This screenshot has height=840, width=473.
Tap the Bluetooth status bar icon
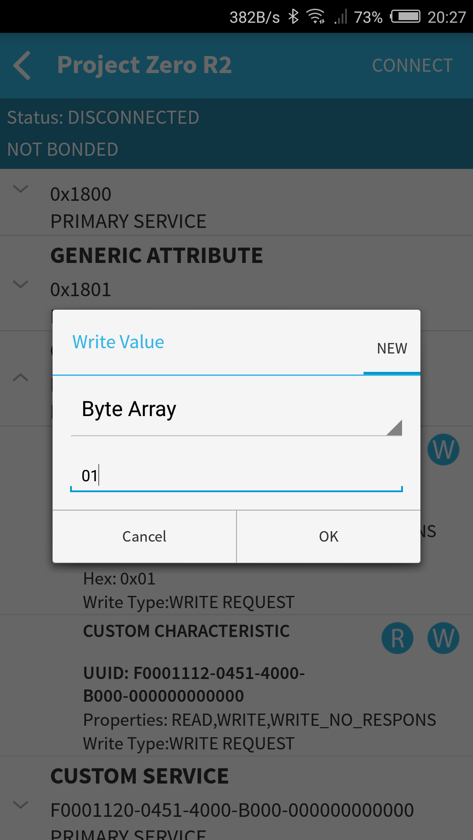293,17
